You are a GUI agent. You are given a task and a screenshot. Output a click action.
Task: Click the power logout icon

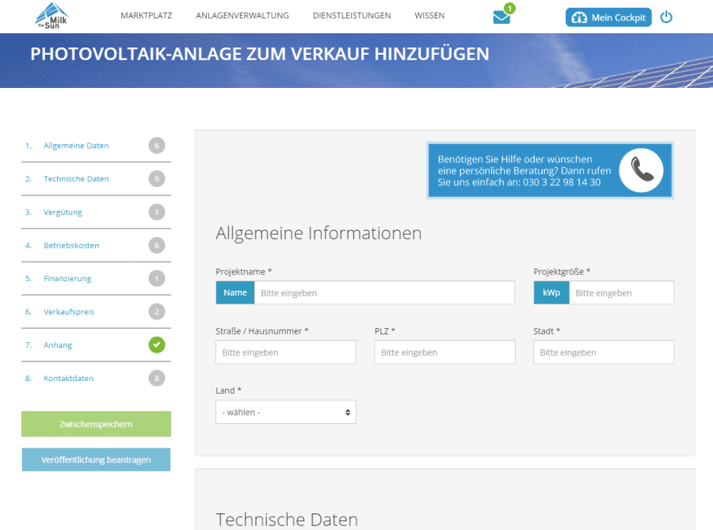[666, 17]
